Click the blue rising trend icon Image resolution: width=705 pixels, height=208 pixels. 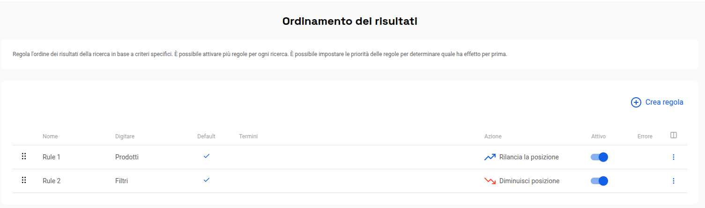coord(490,158)
